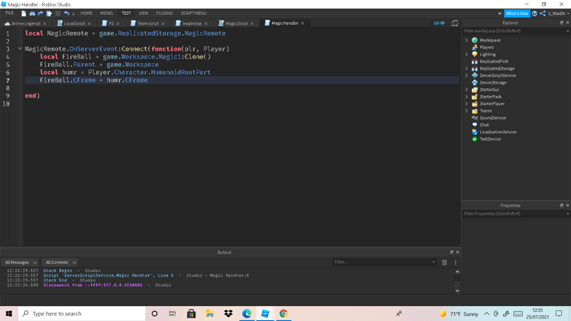Select the Lighting bulb icon in Explorer
This screenshot has width=571, height=321.
pos(474,55)
